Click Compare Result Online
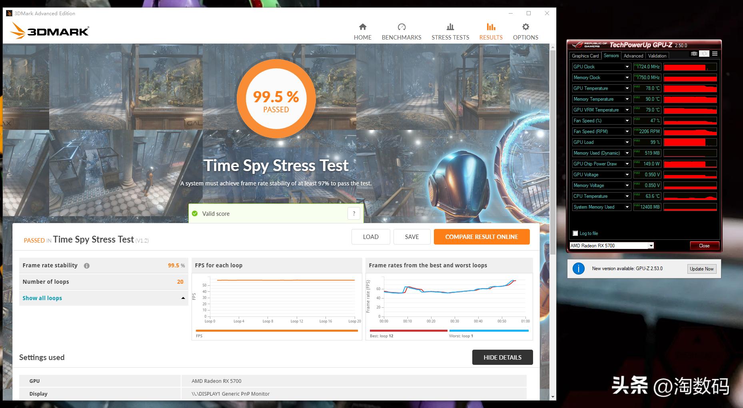Image resolution: width=743 pixels, height=408 pixels. point(482,237)
